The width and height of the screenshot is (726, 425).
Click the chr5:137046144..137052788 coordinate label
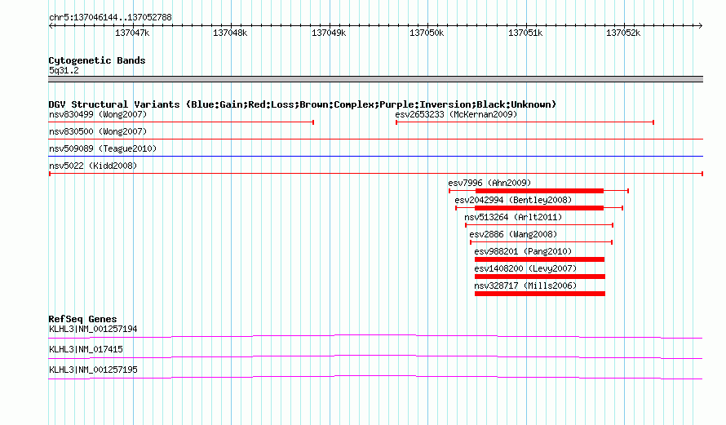[x=110, y=17]
